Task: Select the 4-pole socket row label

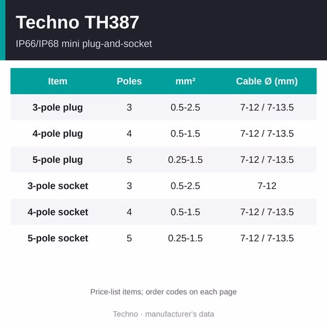Action: tap(58, 212)
